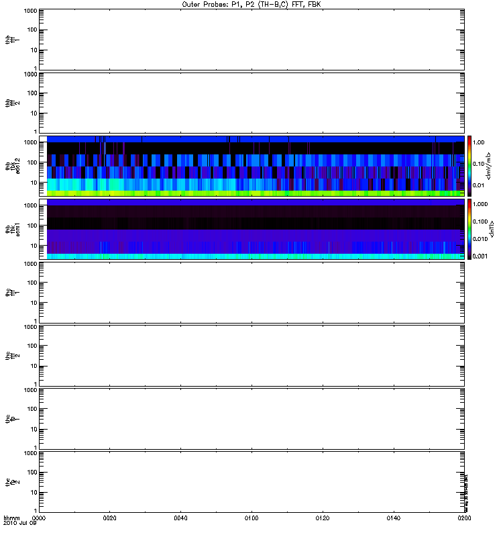This screenshot has height=537, width=503.
Task: Click the "1.00" value on edc12 color scale
Action: pos(478,142)
